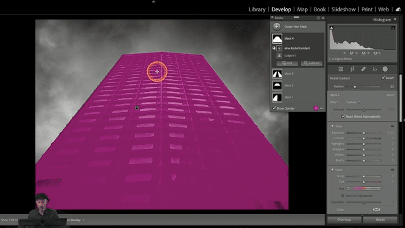The image size is (405, 228).
Task: Open the pink overlay color swatch
Action: [316, 108]
